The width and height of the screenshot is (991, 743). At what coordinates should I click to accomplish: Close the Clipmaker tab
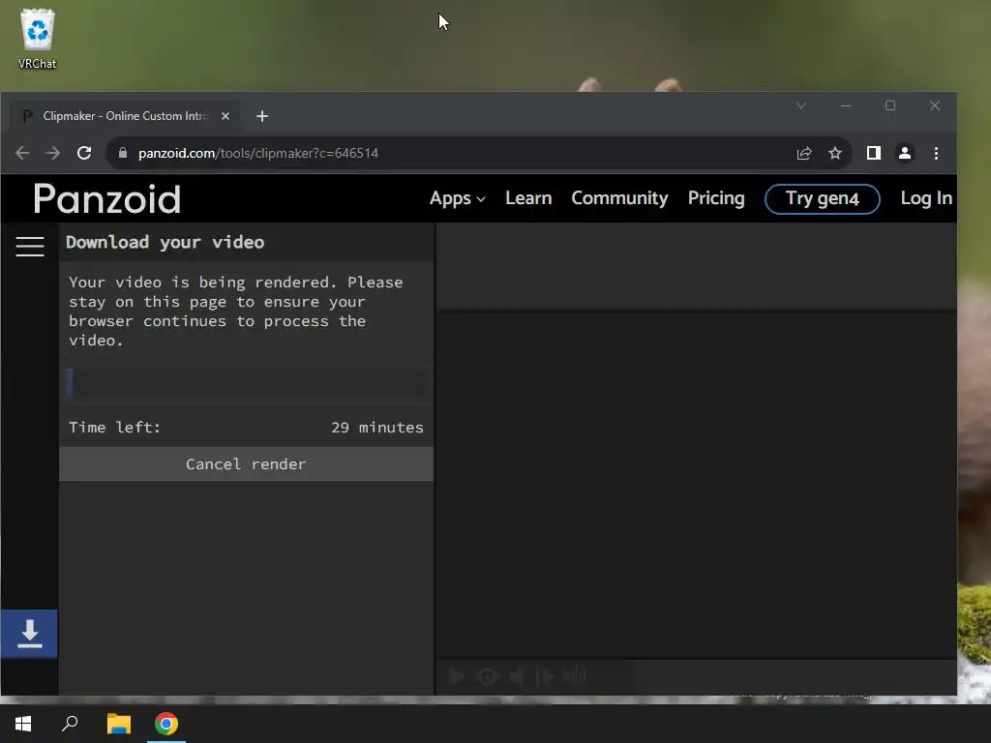[x=225, y=116]
